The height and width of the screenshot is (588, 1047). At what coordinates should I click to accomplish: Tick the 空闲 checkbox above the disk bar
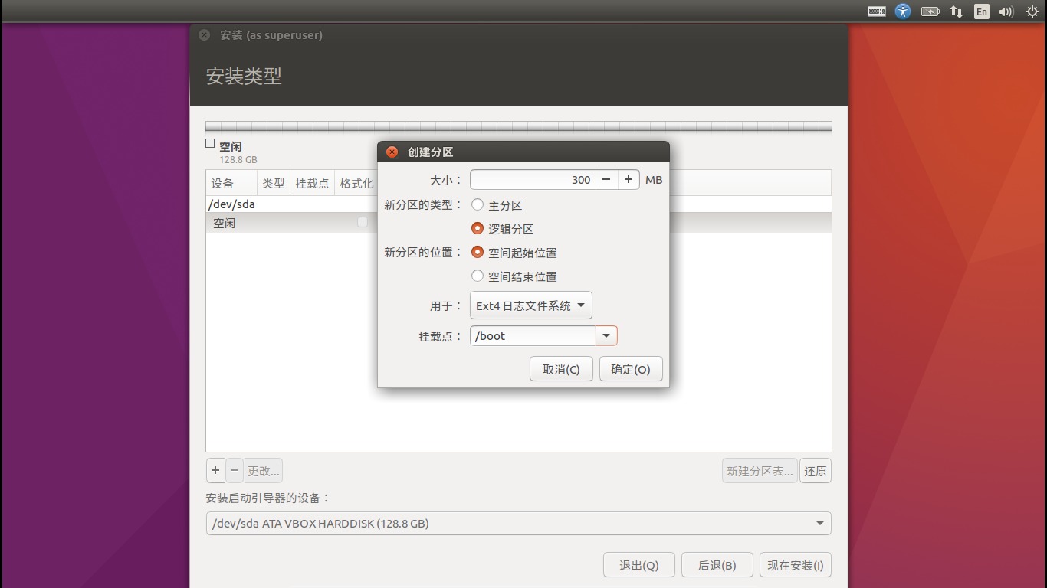209,142
